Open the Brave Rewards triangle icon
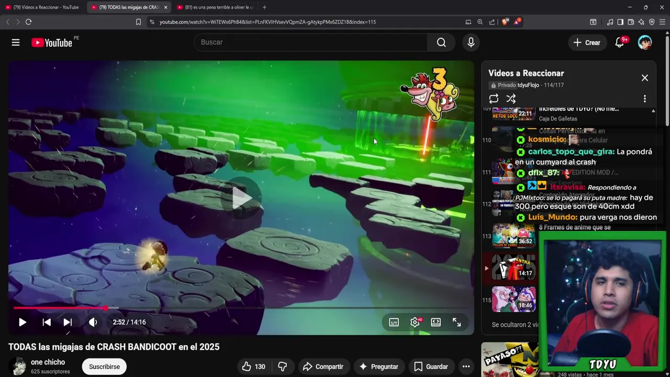The image size is (670, 377). 517,22
